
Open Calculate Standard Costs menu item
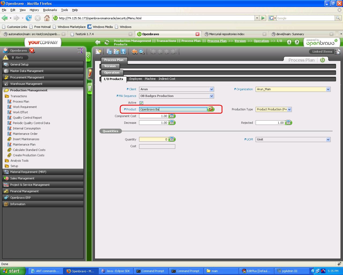coord(29,150)
